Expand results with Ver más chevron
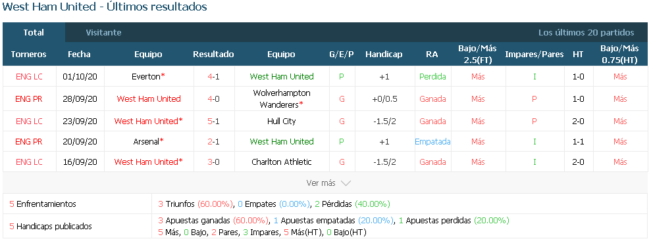This screenshot has width=651, height=243. coord(328,183)
